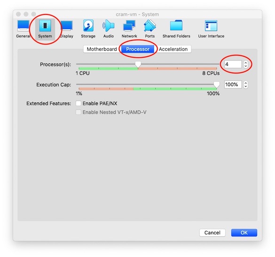Open the Audio settings section
The width and height of the screenshot is (275, 257).
[109, 29]
